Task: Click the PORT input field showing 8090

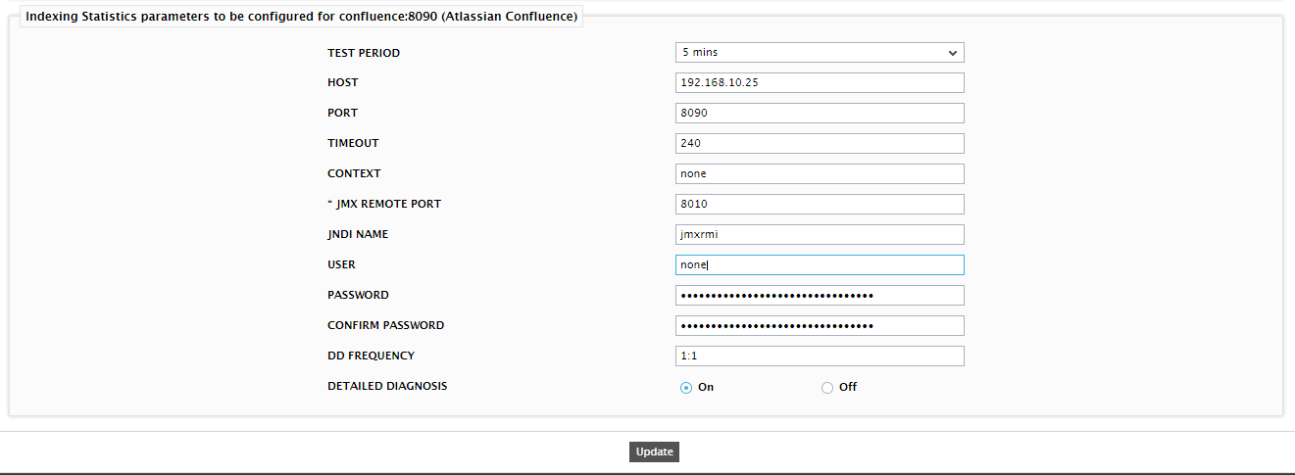Action: point(820,114)
